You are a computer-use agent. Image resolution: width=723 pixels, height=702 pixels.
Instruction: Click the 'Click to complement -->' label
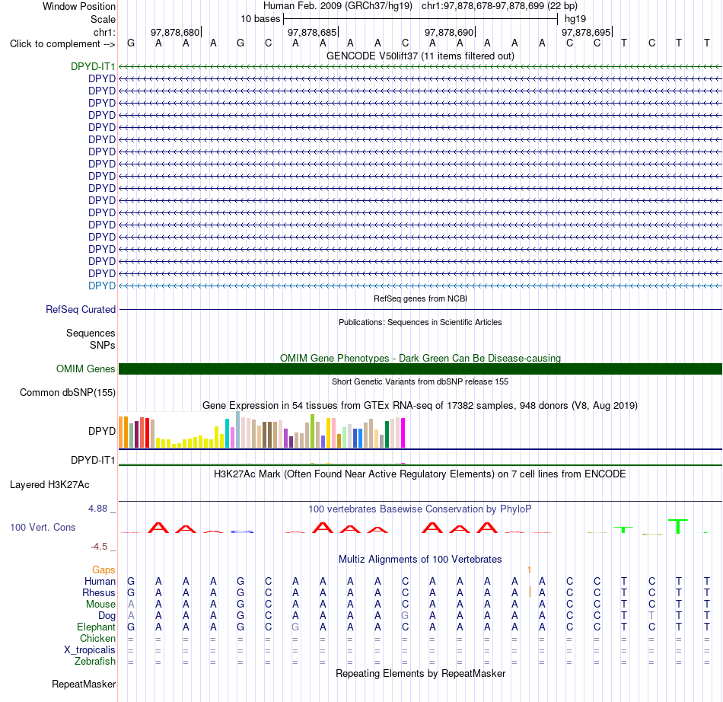point(62,44)
